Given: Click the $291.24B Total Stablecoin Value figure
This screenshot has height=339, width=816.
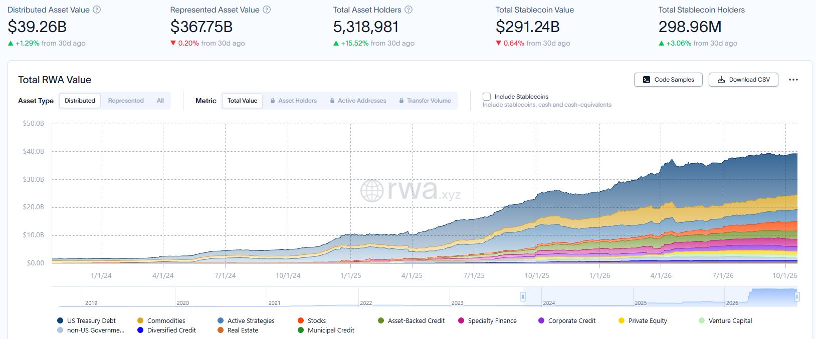Looking at the screenshot, I should (x=528, y=27).
